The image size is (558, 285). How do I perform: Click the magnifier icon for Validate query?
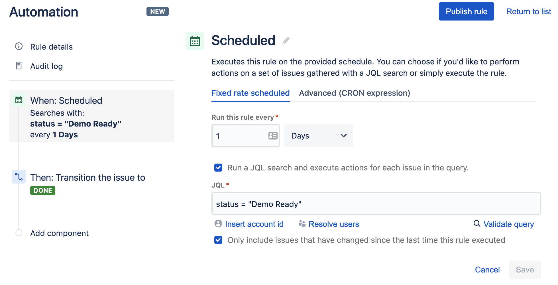pos(476,224)
